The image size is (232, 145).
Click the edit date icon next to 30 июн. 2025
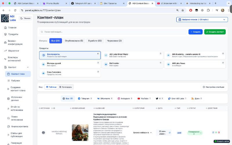[170, 133]
